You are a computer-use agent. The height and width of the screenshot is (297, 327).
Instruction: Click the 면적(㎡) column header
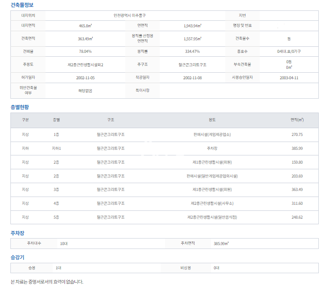pos(297,120)
